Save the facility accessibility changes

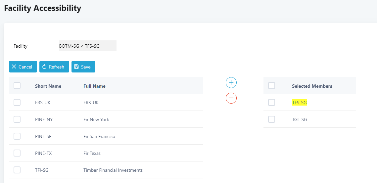pos(83,67)
